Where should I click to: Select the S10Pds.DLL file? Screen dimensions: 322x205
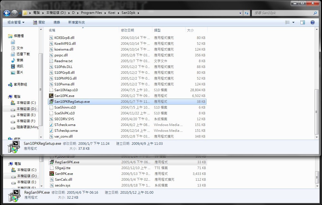click(x=63, y=67)
